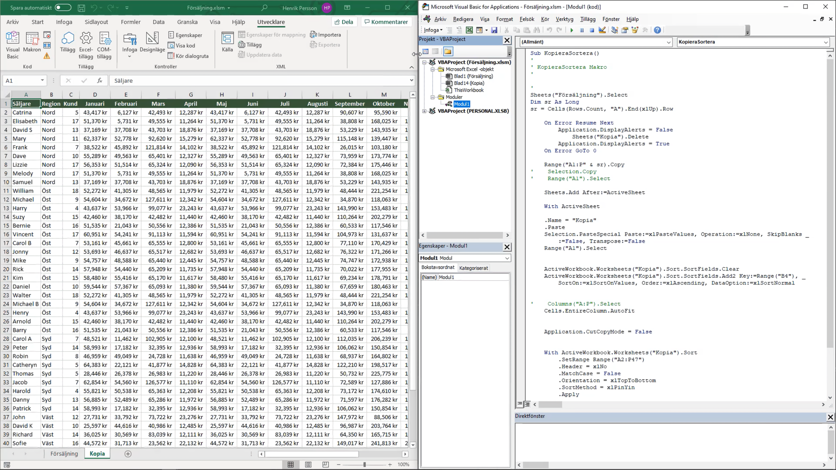Viewport: 836px width, 470px height.
Task: Toggle folders view in Project pane
Action: (448, 51)
